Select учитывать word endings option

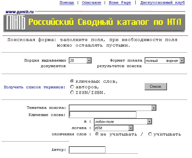[x=150, y=134]
